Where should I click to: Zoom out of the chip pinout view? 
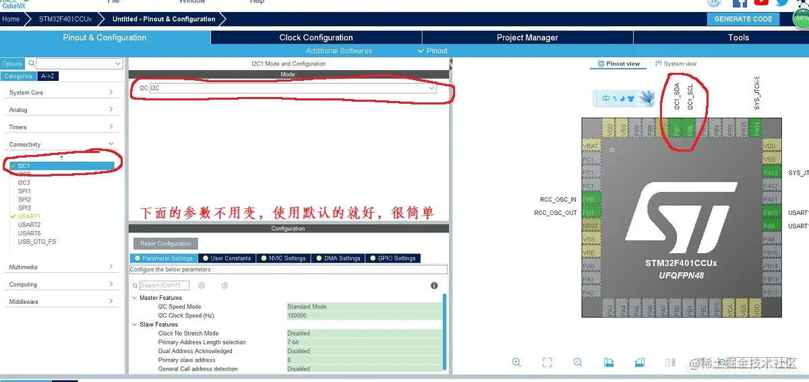tap(578, 362)
